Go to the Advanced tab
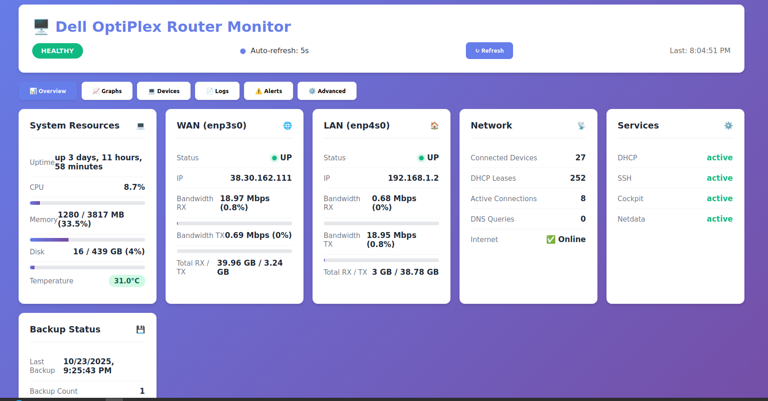 tap(327, 91)
